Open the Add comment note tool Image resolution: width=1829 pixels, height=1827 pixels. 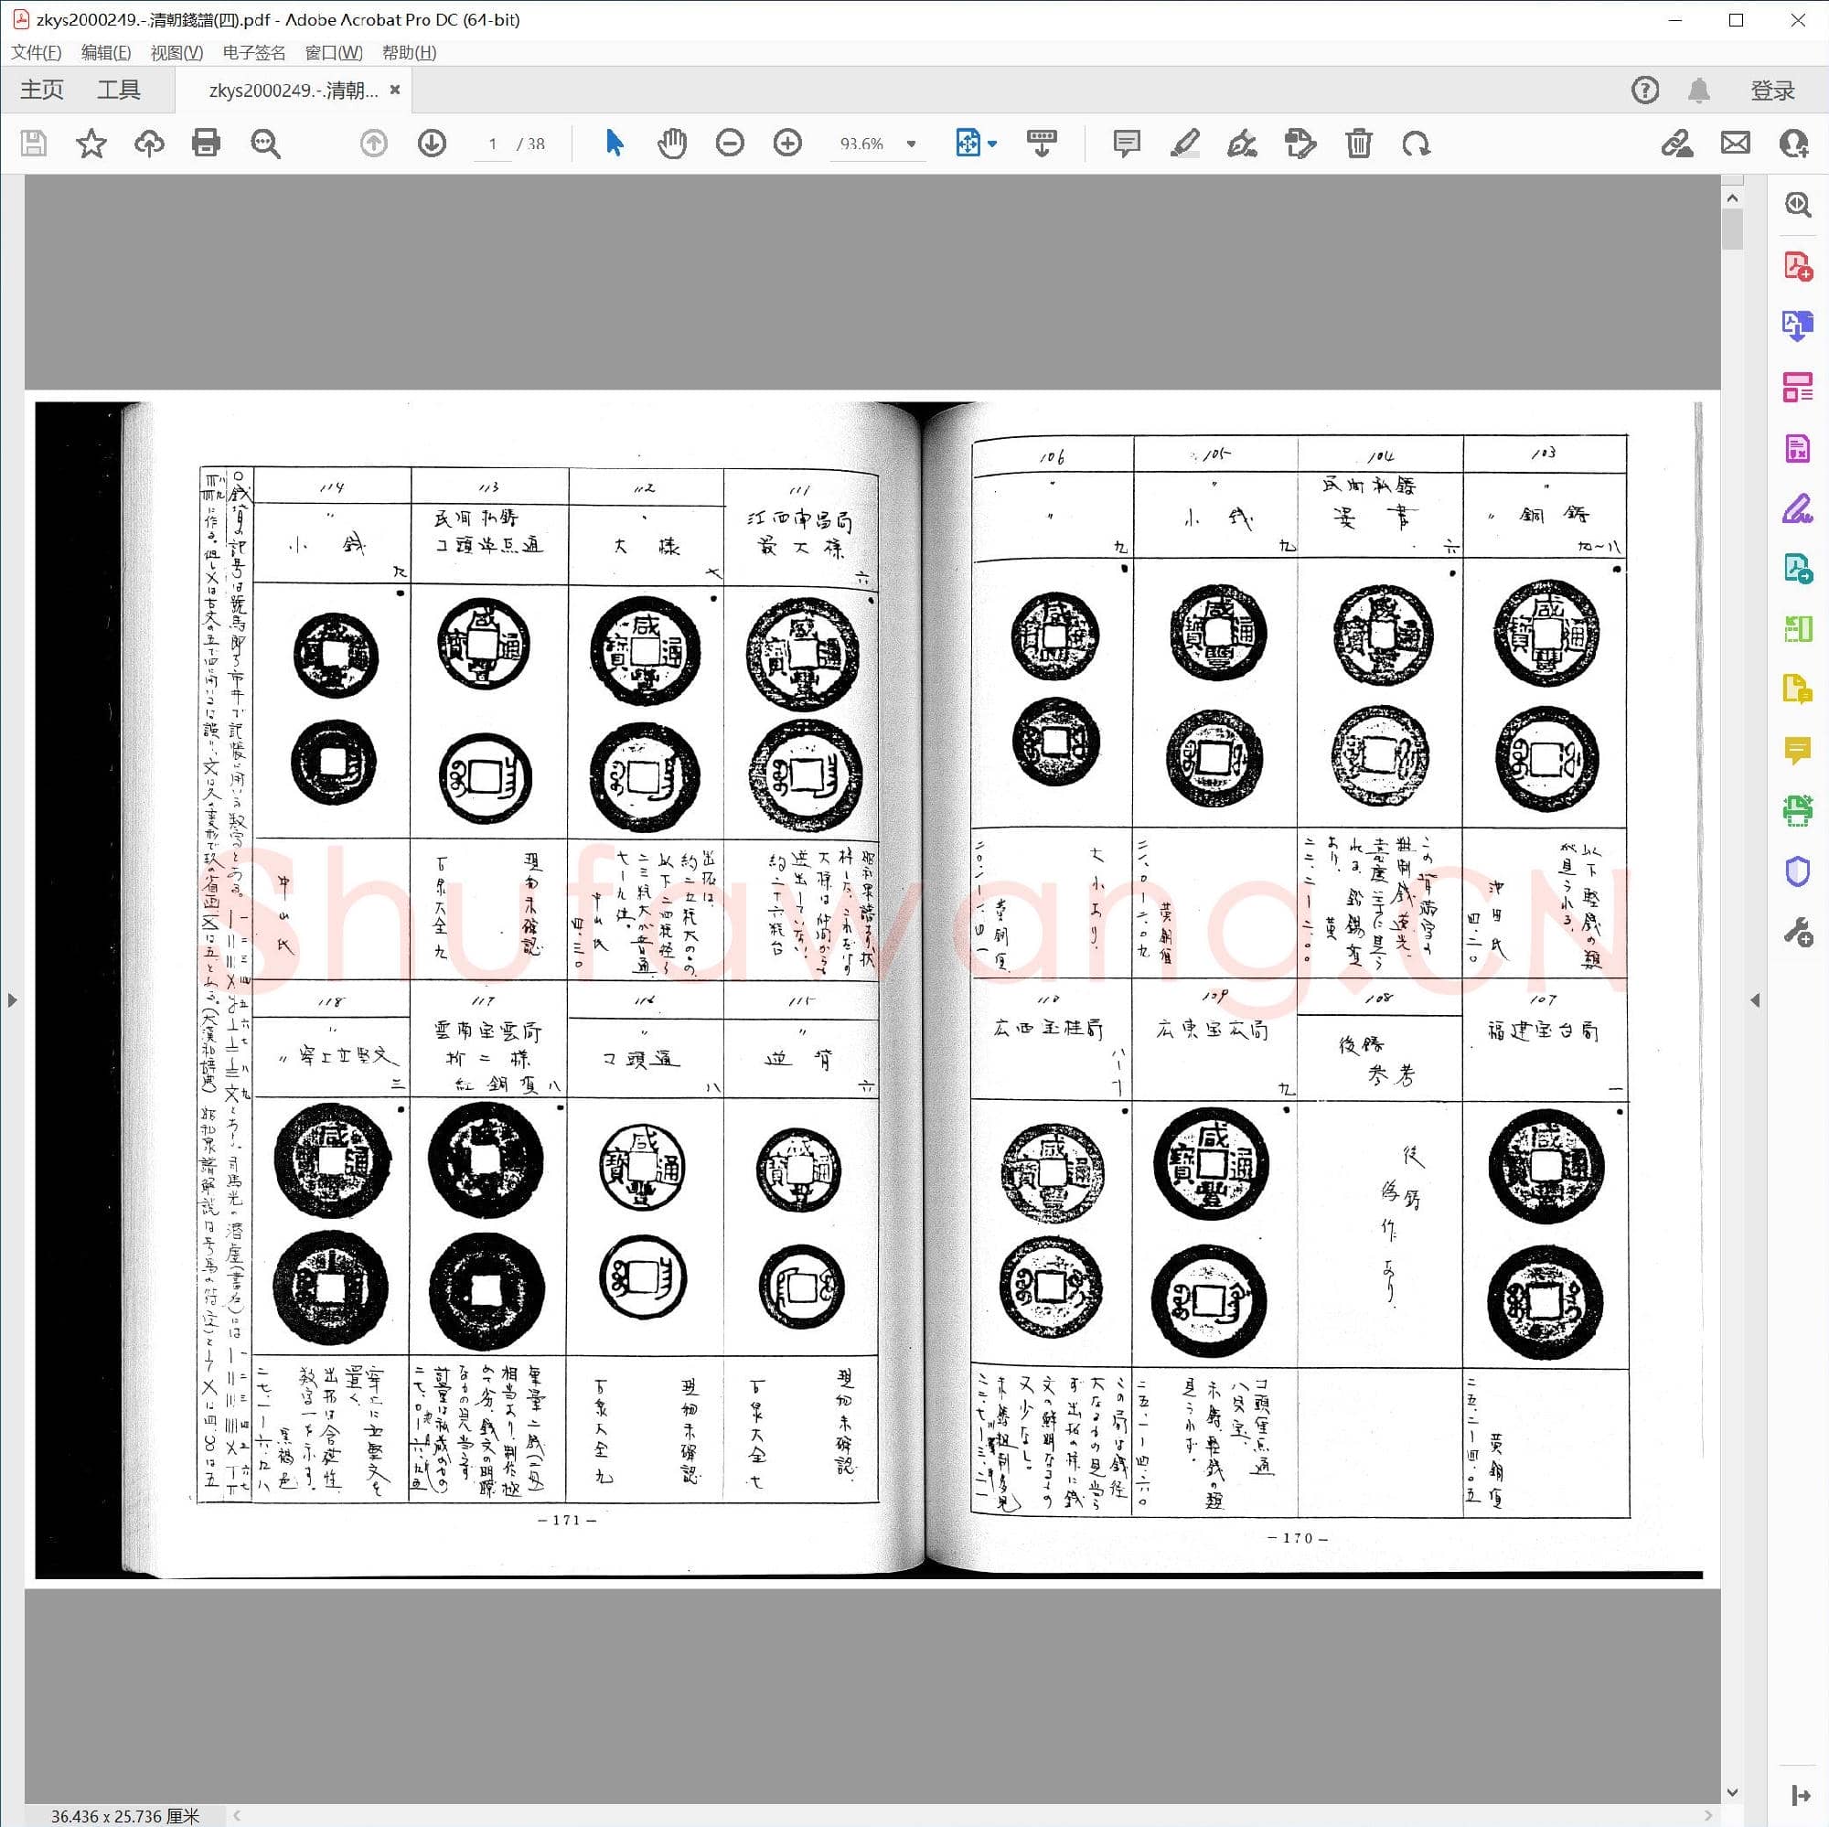(x=1126, y=143)
